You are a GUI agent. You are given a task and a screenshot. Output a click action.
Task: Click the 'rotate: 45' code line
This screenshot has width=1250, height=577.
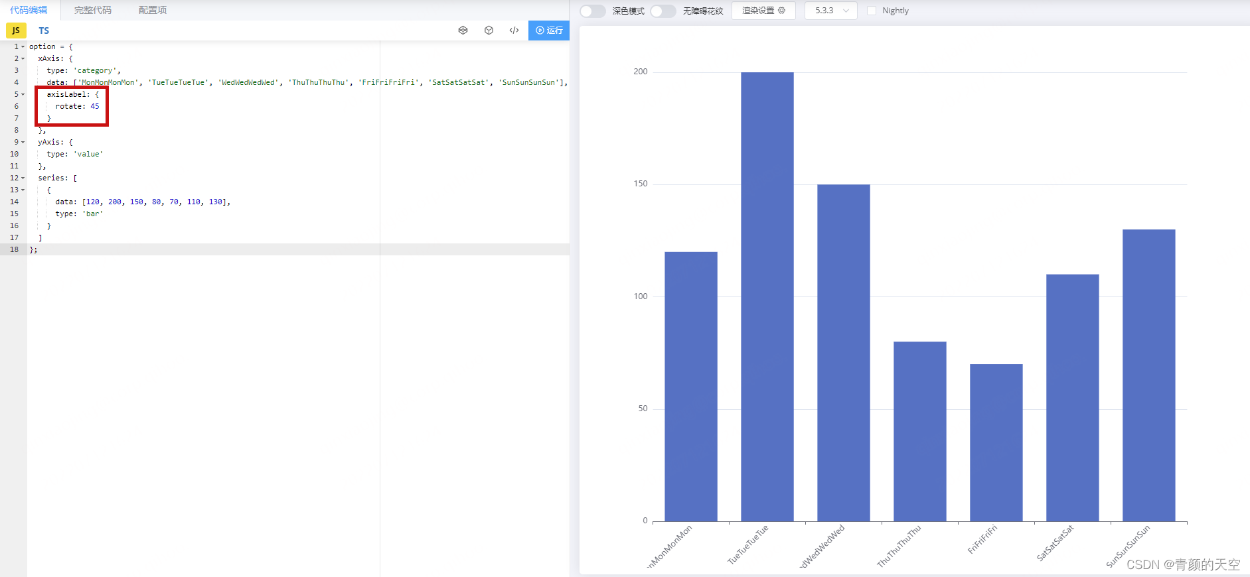pyautogui.click(x=77, y=106)
